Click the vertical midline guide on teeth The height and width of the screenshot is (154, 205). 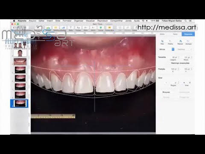coord(95,87)
